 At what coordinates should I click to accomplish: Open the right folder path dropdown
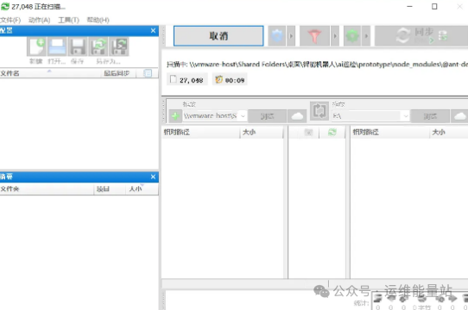pos(406,116)
